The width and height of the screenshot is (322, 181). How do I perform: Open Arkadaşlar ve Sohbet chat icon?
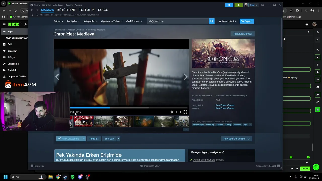point(278,166)
